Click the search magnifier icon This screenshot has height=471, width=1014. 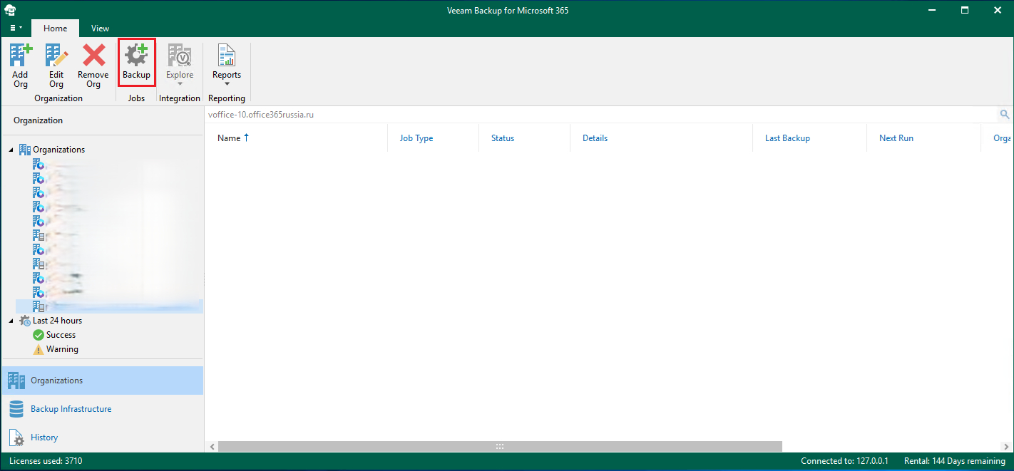click(1005, 114)
